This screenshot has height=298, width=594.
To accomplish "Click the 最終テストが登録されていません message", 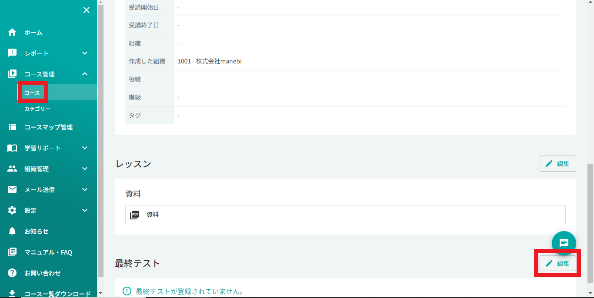I will [190, 291].
